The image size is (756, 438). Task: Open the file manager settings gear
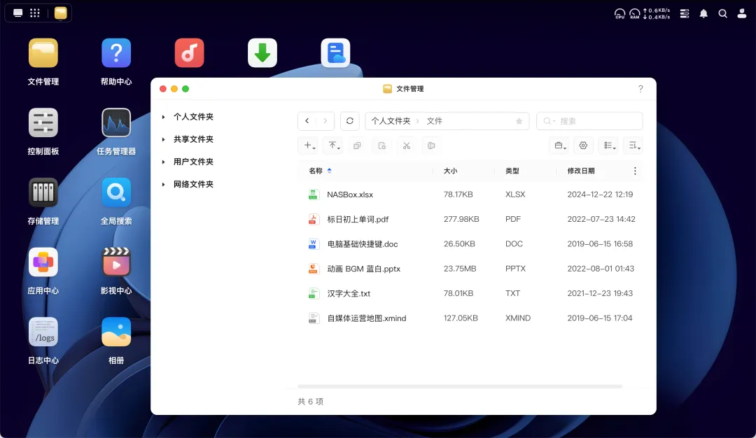click(x=583, y=146)
